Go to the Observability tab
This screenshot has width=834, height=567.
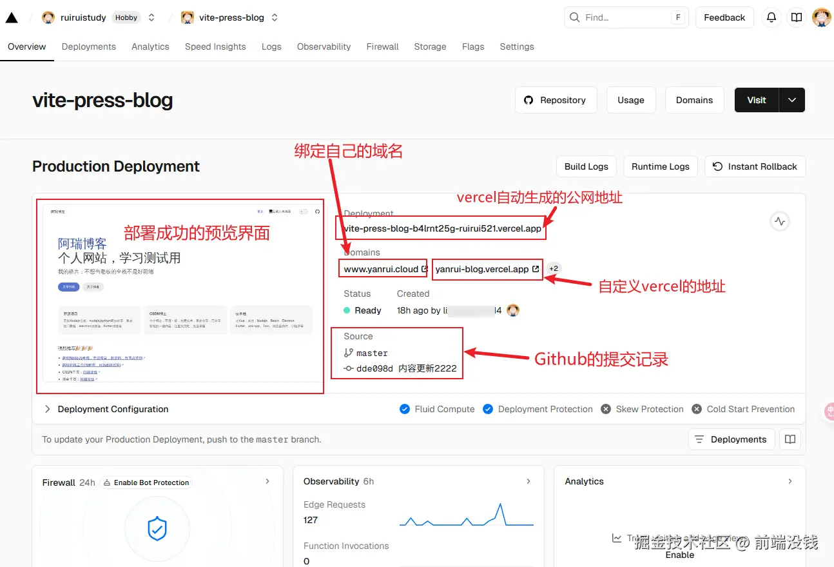(x=324, y=46)
